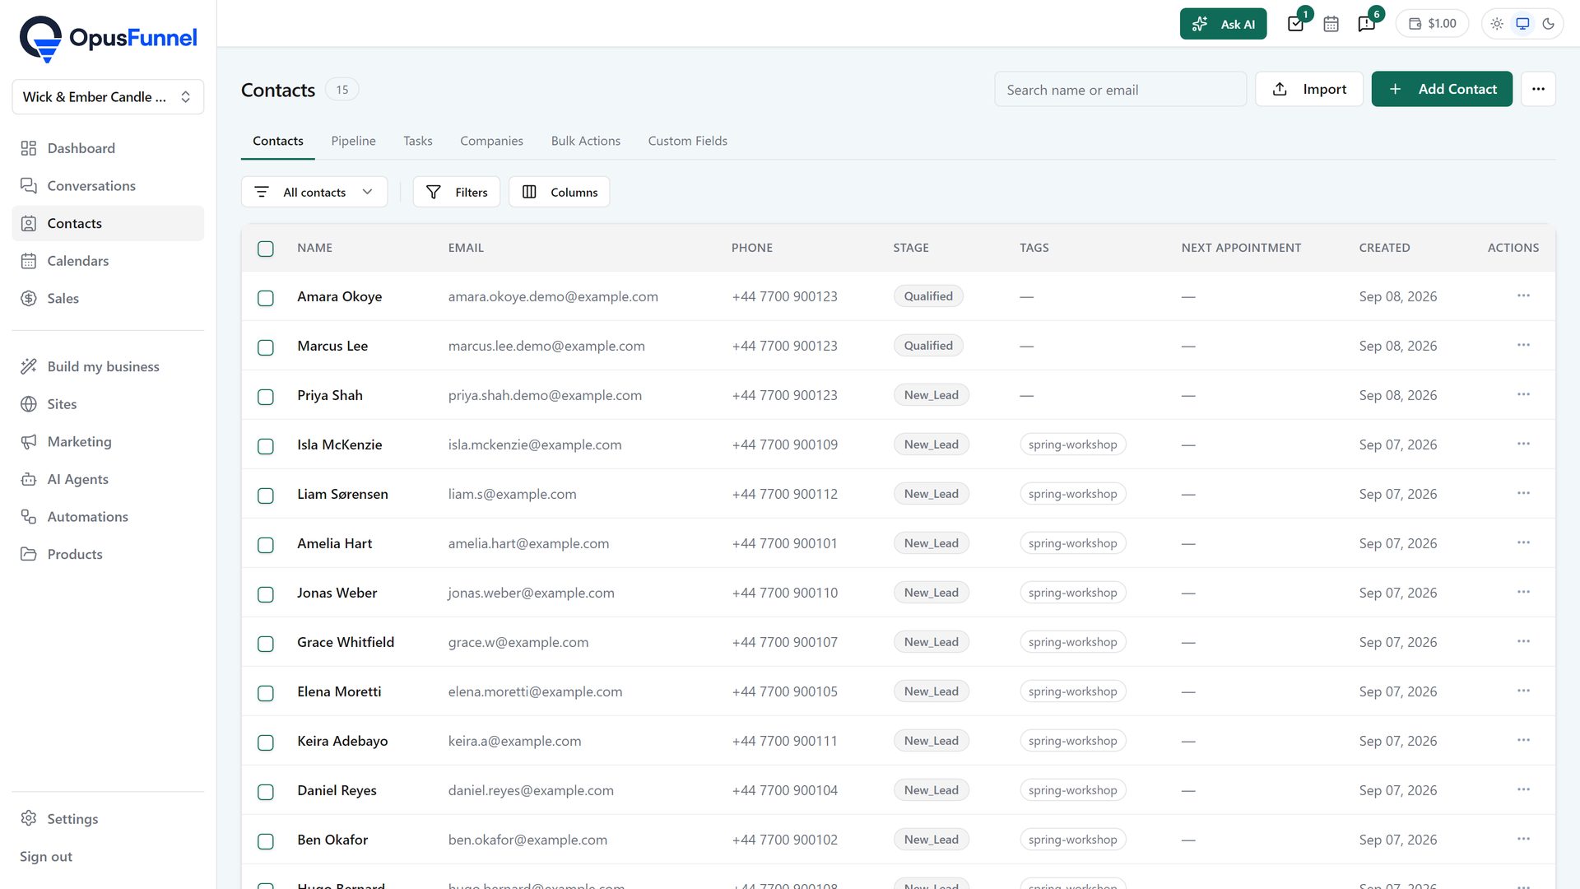Open row actions for Priya Shah

click(x=1523, y=394)
